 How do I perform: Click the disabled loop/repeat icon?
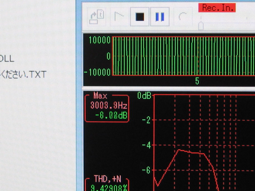(183, 17)
